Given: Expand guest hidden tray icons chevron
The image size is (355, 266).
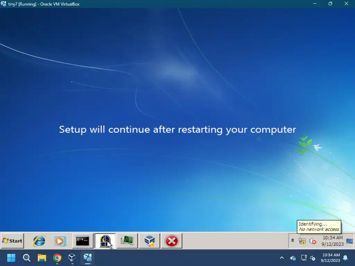Looking at the screenshot, I should pyautogui.click(x=293, y=241).
